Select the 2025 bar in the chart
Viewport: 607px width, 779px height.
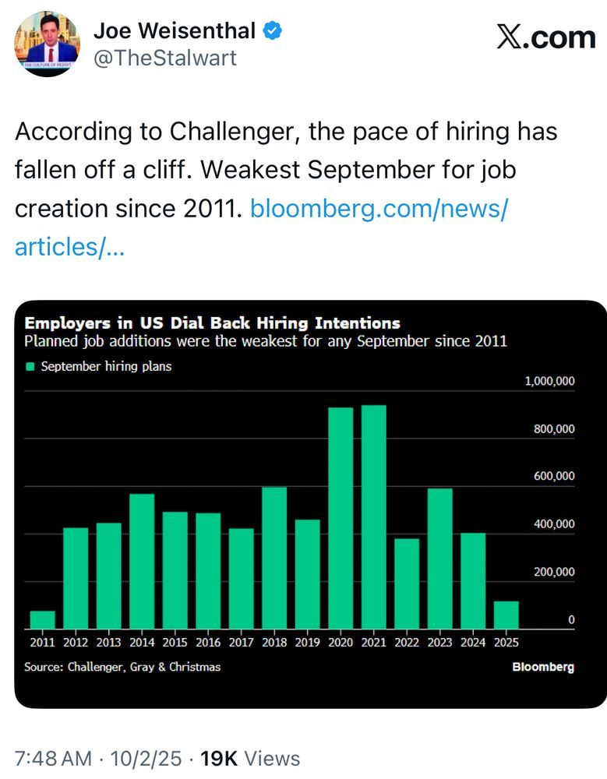pyautogui.click(x=506, y=615)
